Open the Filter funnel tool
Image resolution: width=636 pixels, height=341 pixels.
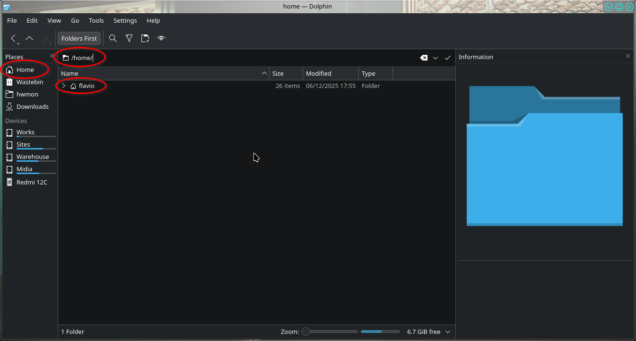click(x=129, y=38)
